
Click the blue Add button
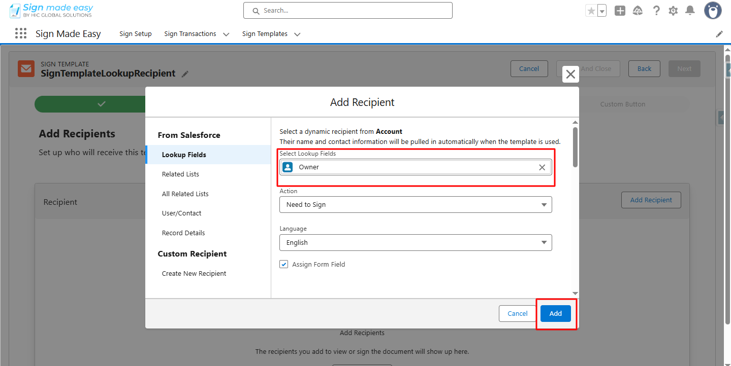[x=555, y=314]
